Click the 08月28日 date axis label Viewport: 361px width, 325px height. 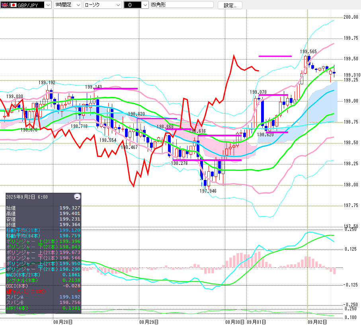point(63,322)
